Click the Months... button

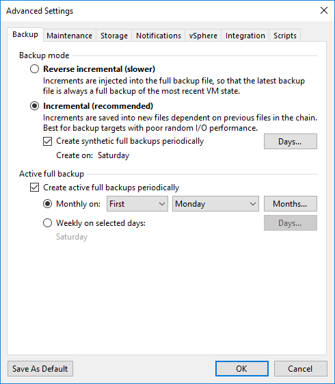click(291, 204)
